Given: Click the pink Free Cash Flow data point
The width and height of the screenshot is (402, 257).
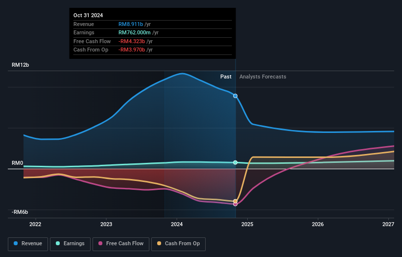Looking at the screenshot, I should coord(235,205).
